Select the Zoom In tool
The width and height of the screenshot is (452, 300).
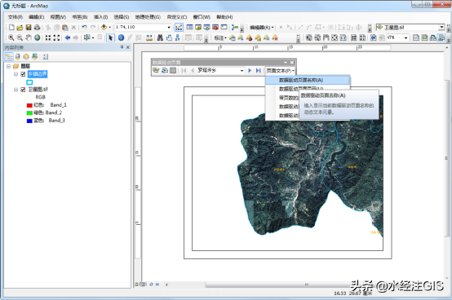(x=11, y=37)
